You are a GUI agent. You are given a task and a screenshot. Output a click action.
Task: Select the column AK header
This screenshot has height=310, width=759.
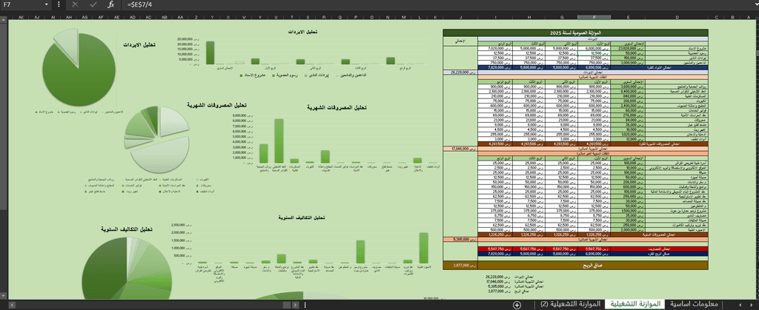click(21, 17)
